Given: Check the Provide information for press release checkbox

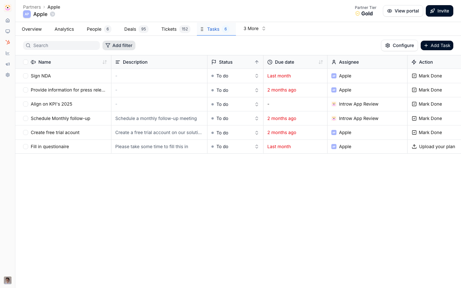Looking at the screenshot, I should tap(26, 90).
